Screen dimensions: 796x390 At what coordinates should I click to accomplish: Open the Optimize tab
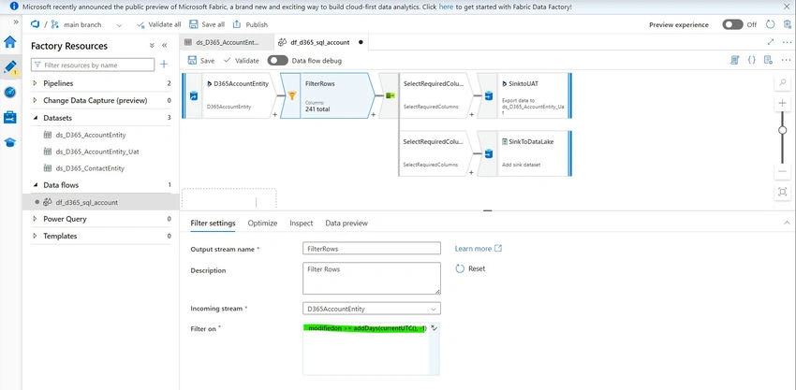tap(262, 224)
